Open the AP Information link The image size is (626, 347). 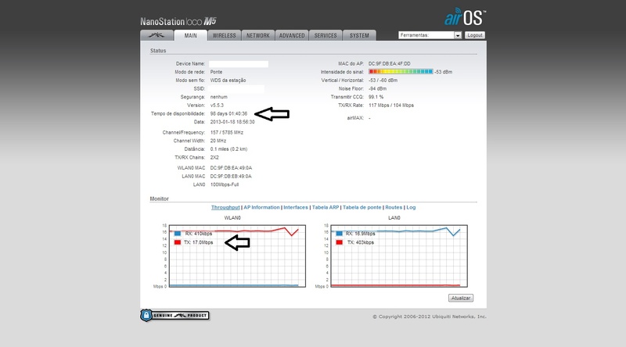click(x=261, y=207)
